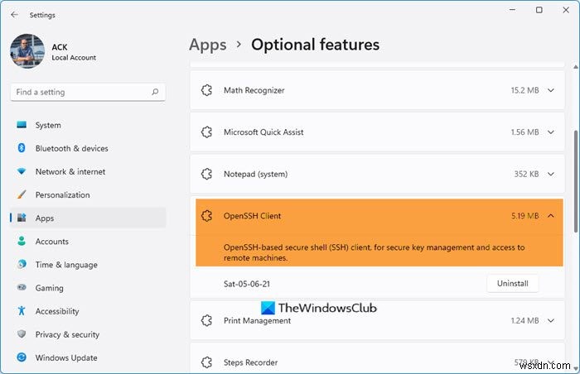This screenshot has width=580, height=374.
Task: Click the Personalization paintbrush icon
Action: point(22,195)
